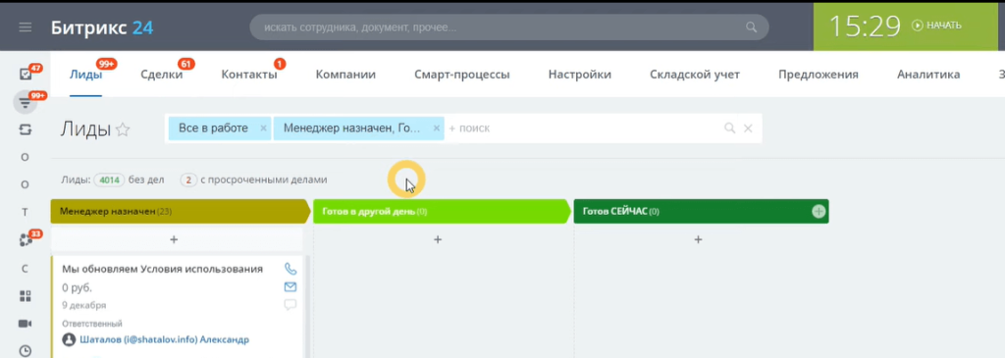1005x358 pixels.
Task: Focus the leads filter поиск field
Action: pos(583,128)
